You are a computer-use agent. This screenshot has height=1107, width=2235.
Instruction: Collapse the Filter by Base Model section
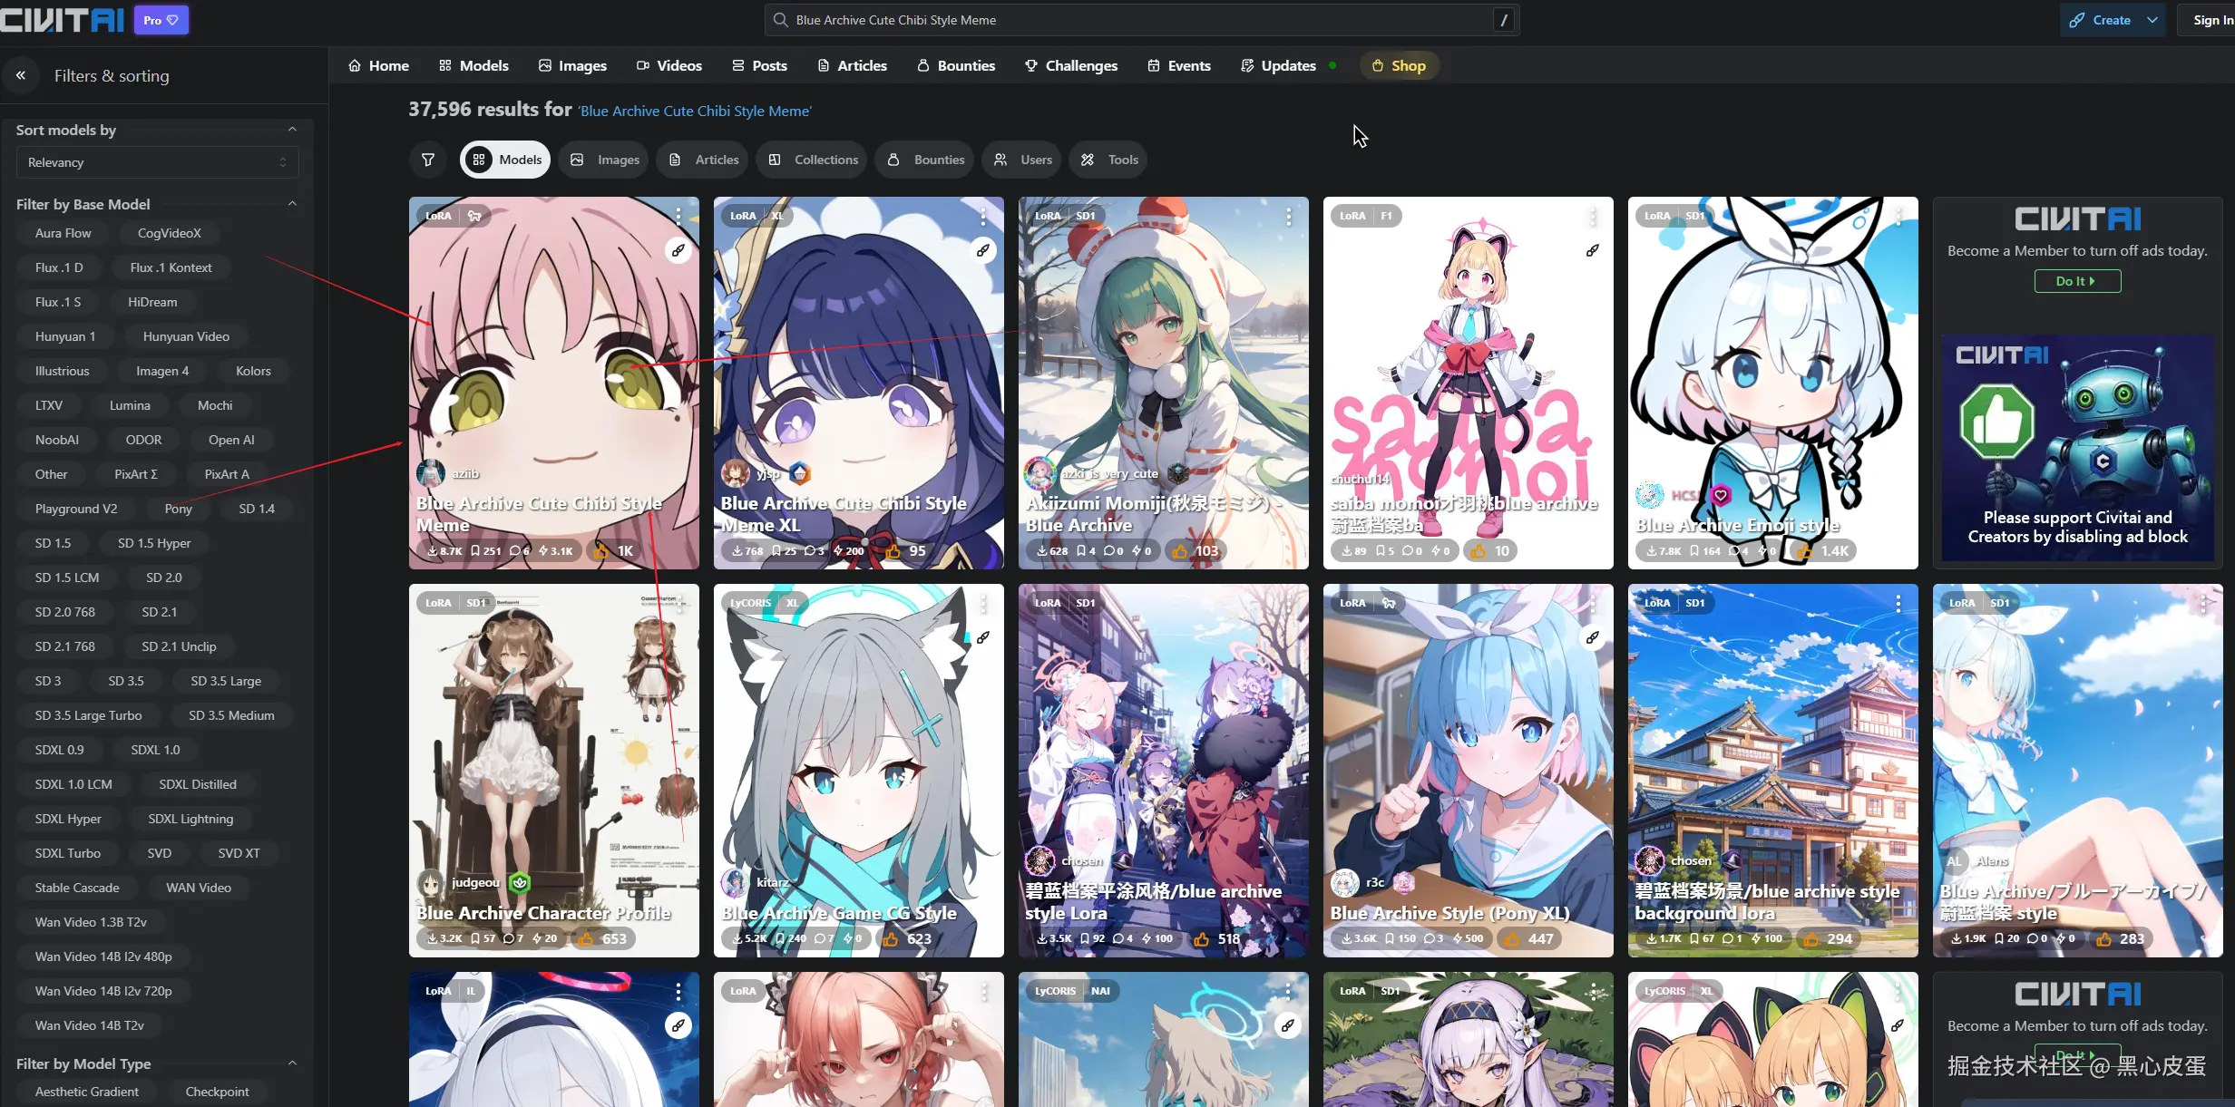coord(292,203)
